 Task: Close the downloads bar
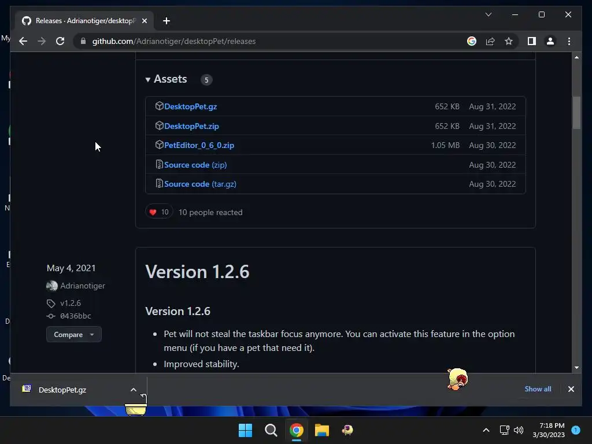pos(571,389)
